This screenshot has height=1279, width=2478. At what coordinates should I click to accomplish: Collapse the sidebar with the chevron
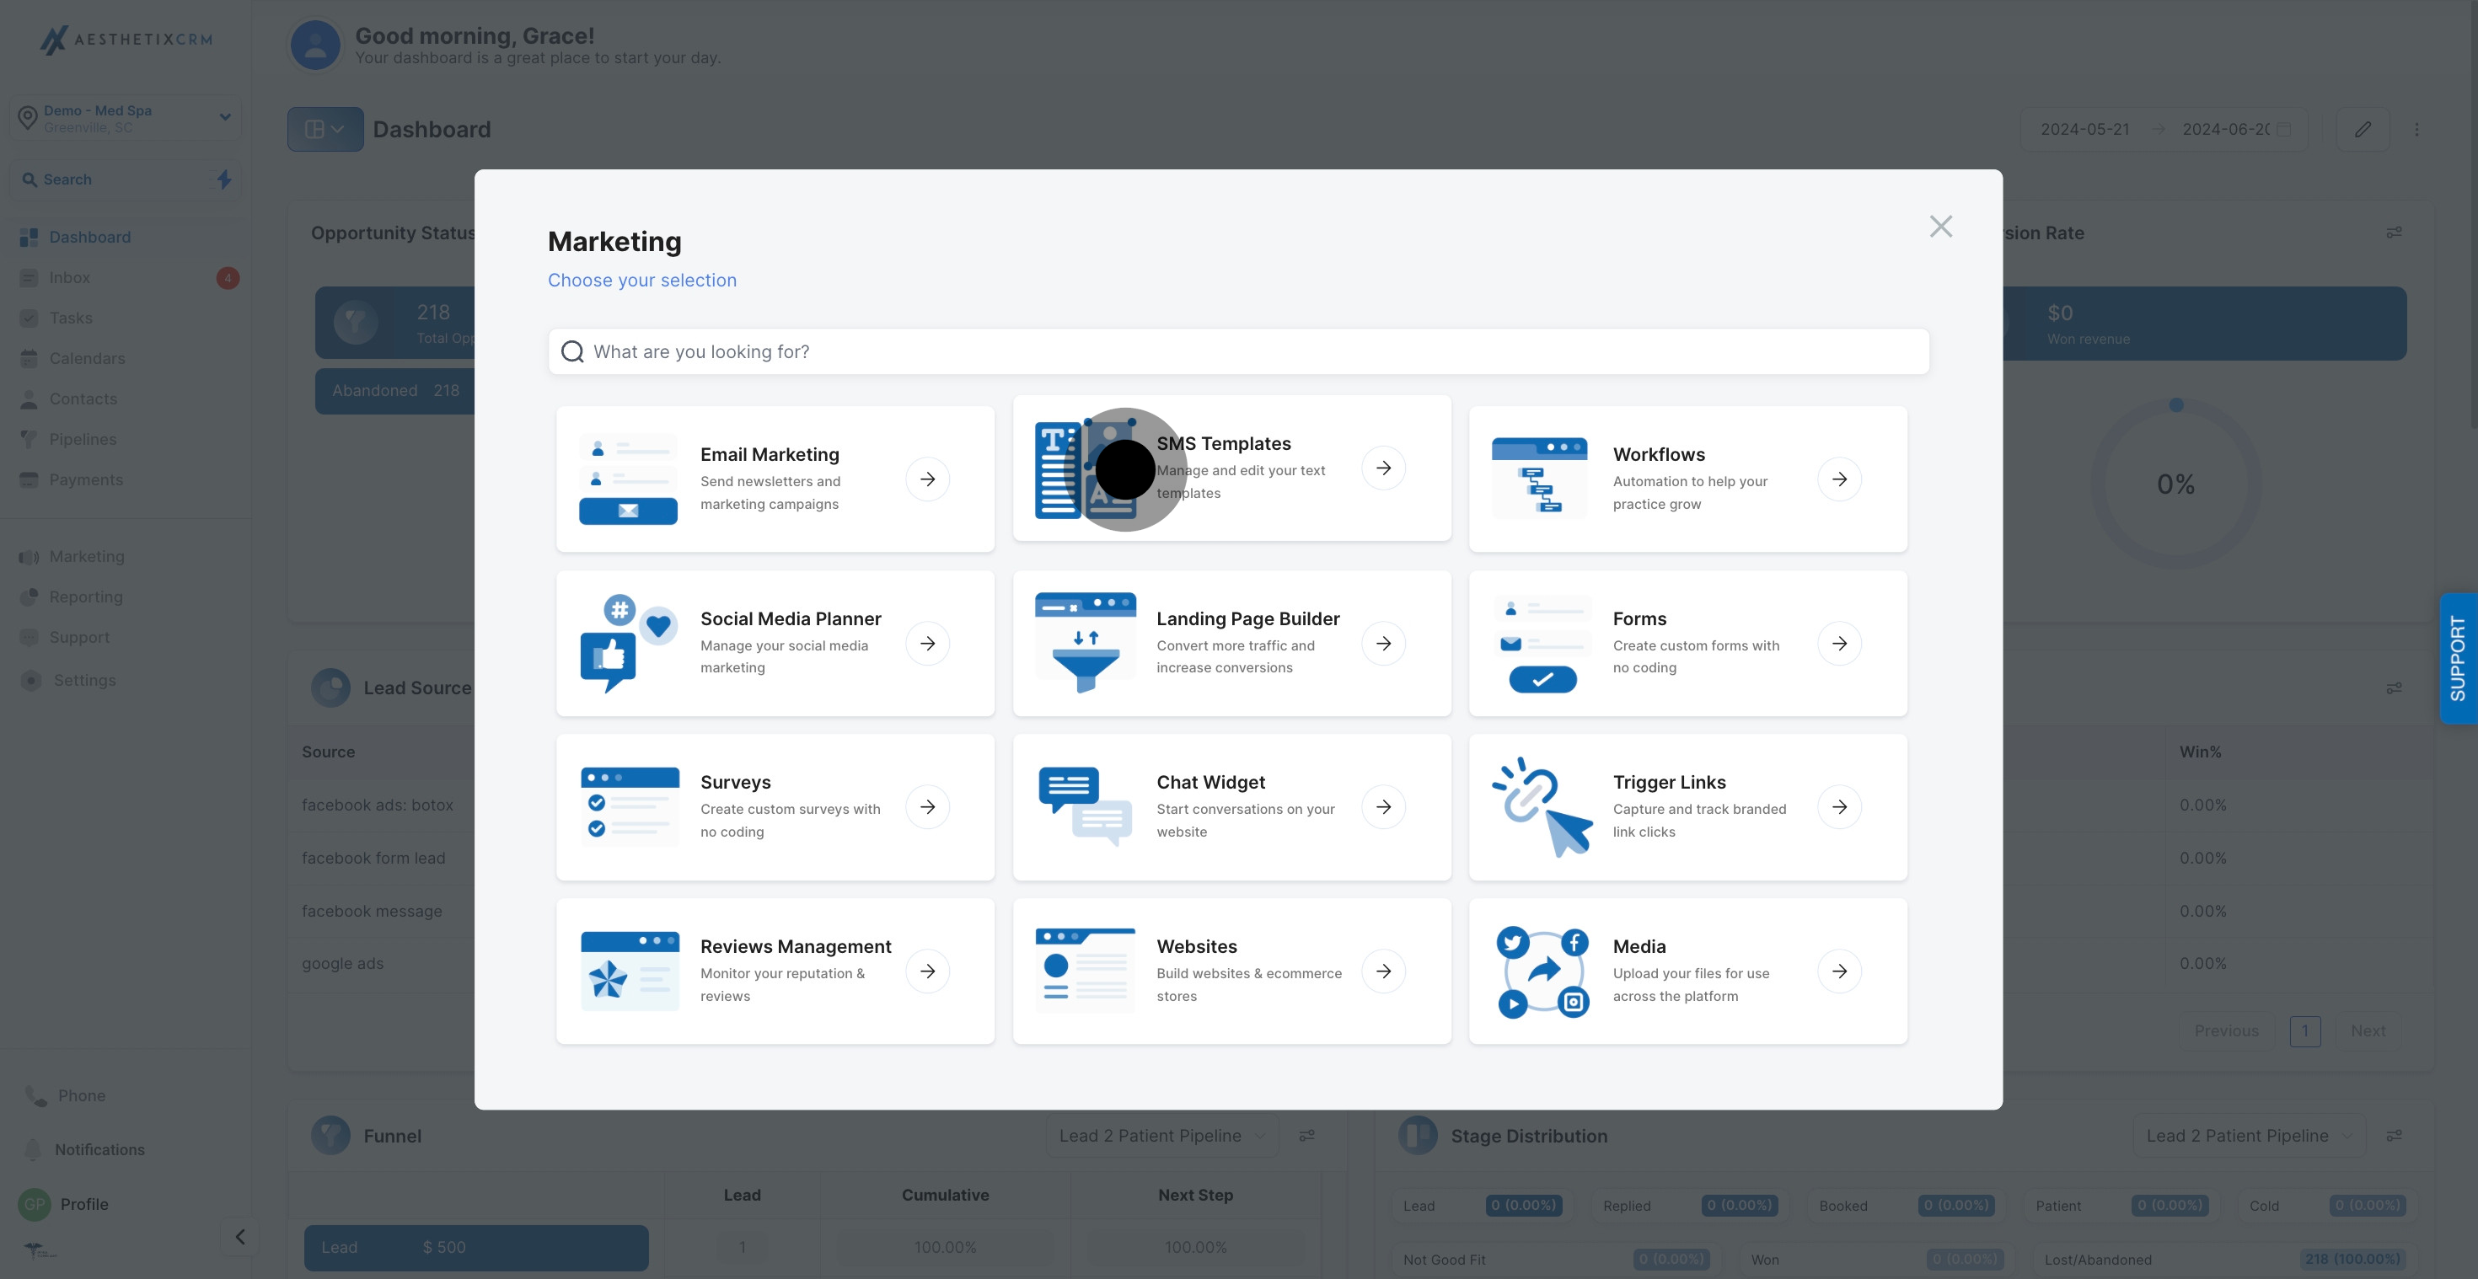240,1237
